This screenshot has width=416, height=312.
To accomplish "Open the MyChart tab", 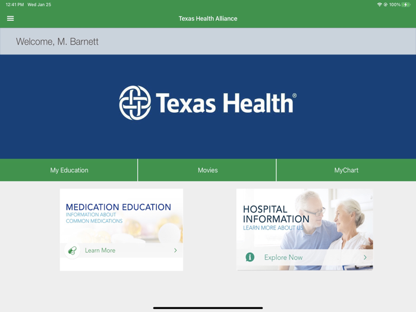I will point(346,170).
